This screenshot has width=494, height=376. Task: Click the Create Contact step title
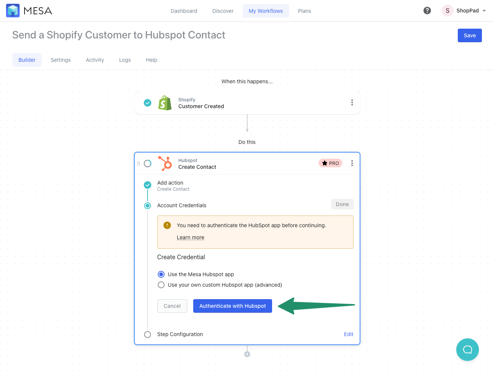coord(197,167)
